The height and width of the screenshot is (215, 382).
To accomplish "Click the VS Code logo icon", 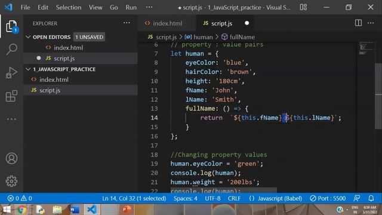I will (8, 7).
